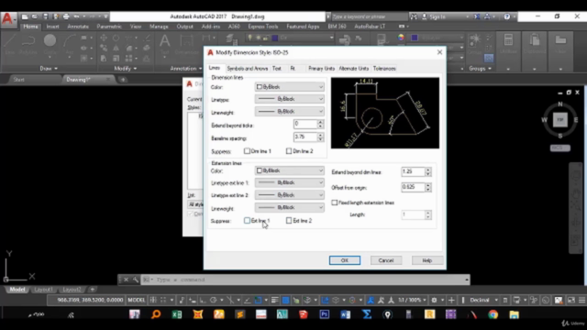The height and width of the screenshot is (330, 587).
Task: Click OK in Modify Dimension Style dialog
Action: pos(345,260)
